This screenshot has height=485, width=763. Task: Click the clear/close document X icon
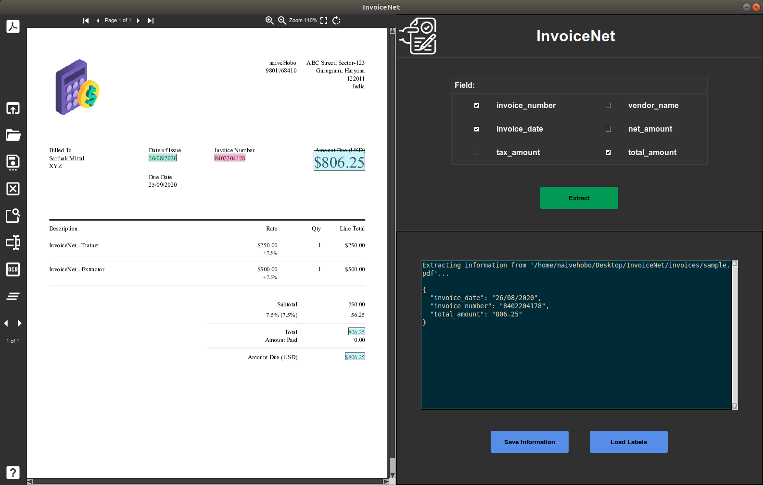coord(13,189)
